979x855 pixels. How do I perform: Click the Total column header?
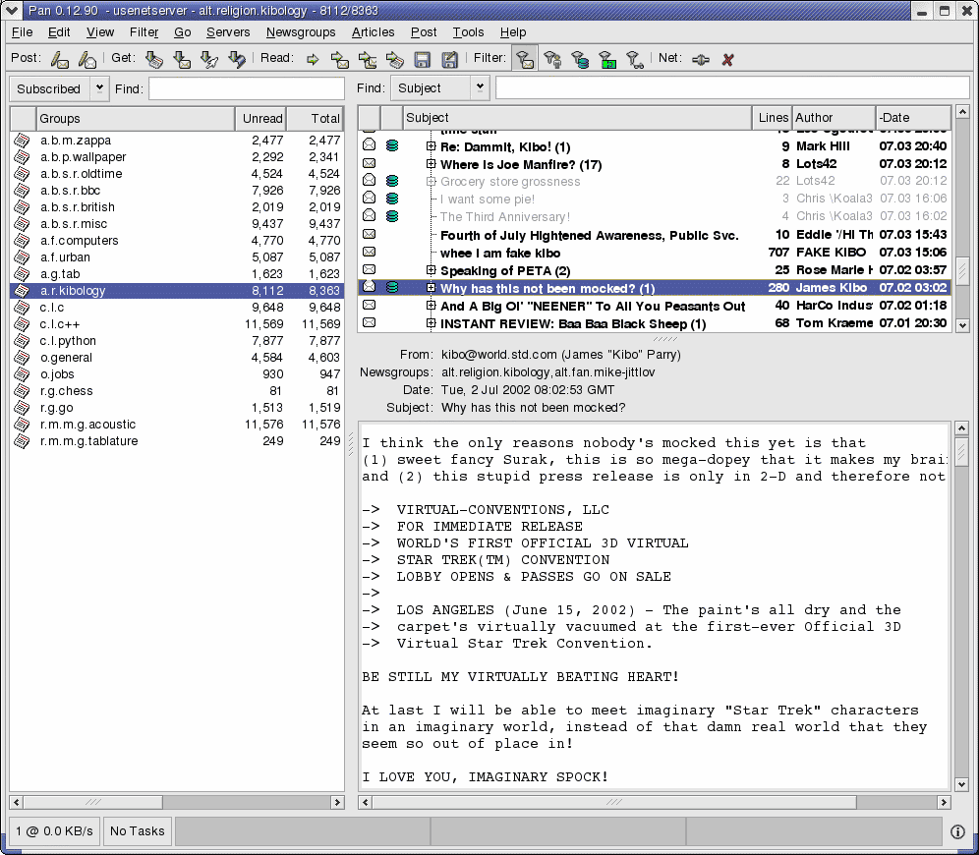coord(316,119)
